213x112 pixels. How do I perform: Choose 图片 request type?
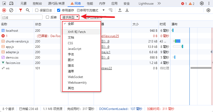pos(81,60)
